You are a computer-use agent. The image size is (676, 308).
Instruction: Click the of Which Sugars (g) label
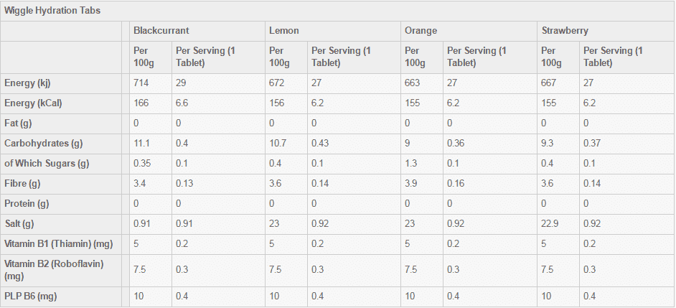click(47, 163)
